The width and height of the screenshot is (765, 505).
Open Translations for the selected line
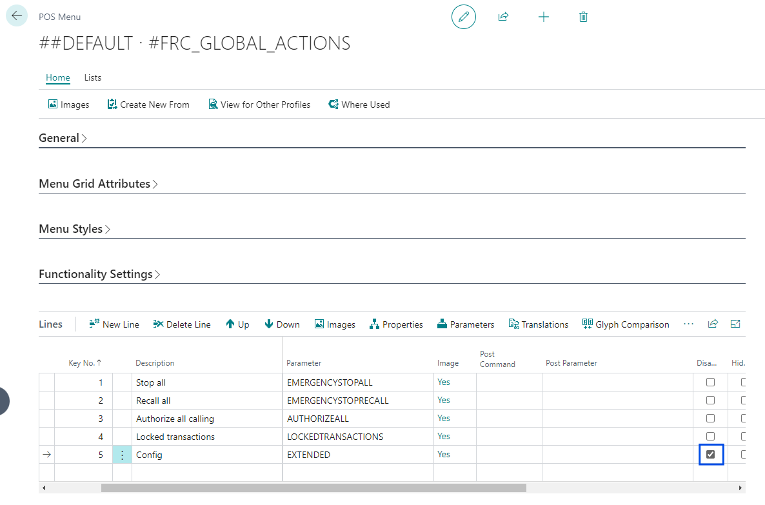coord(538,324)
